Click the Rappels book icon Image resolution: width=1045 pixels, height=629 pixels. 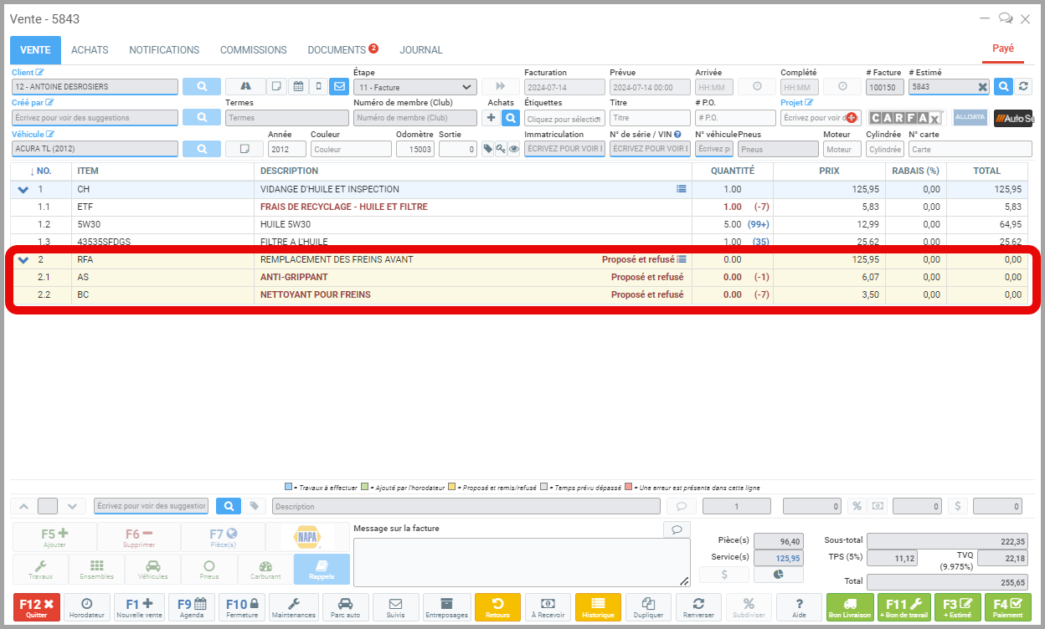[322, 569]
